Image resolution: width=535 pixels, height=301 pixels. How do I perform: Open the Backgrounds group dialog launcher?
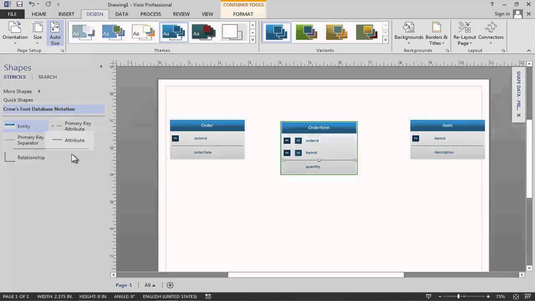[447, 51]
